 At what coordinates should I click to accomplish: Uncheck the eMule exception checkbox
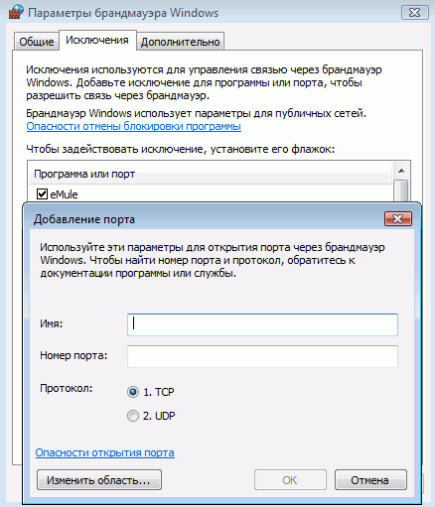coord(42,193)
